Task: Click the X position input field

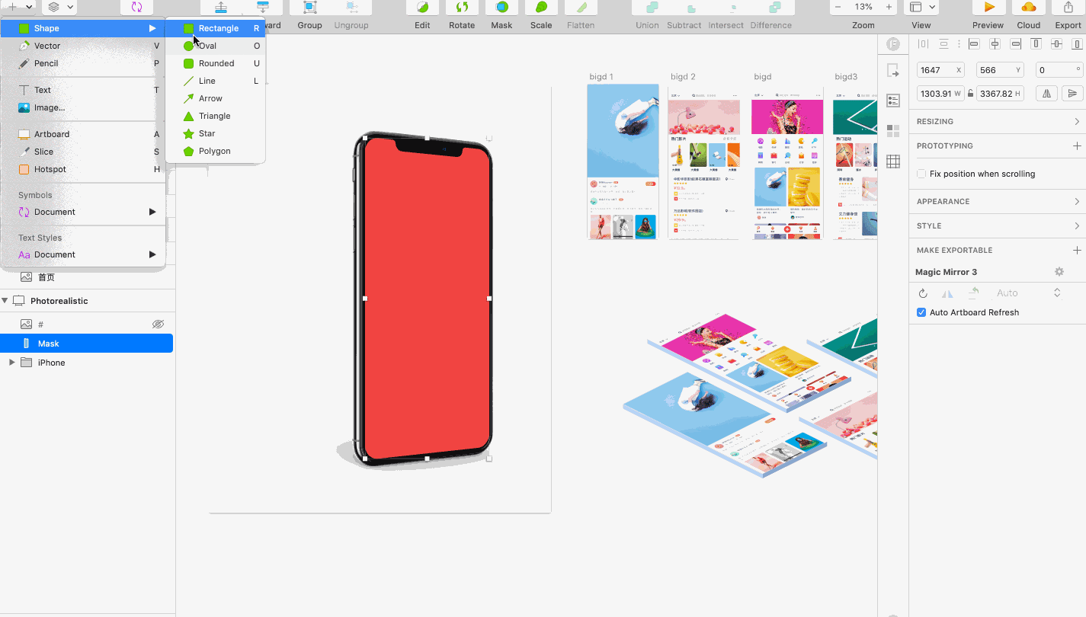Action: (936, 70)
